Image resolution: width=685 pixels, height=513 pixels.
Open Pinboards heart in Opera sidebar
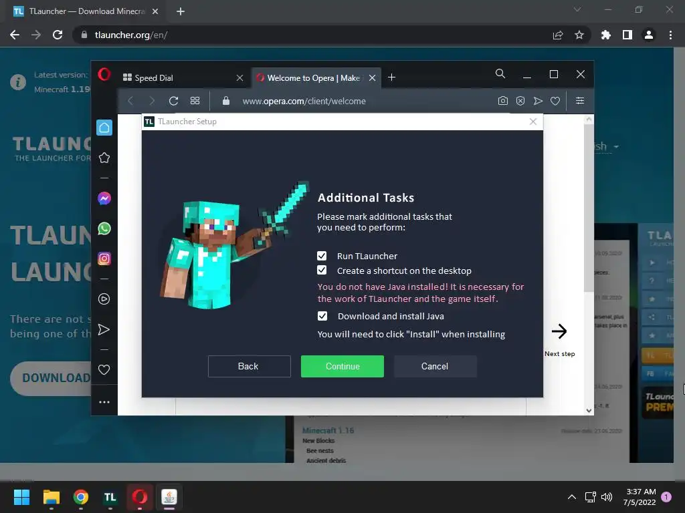(x=104, y=370)
